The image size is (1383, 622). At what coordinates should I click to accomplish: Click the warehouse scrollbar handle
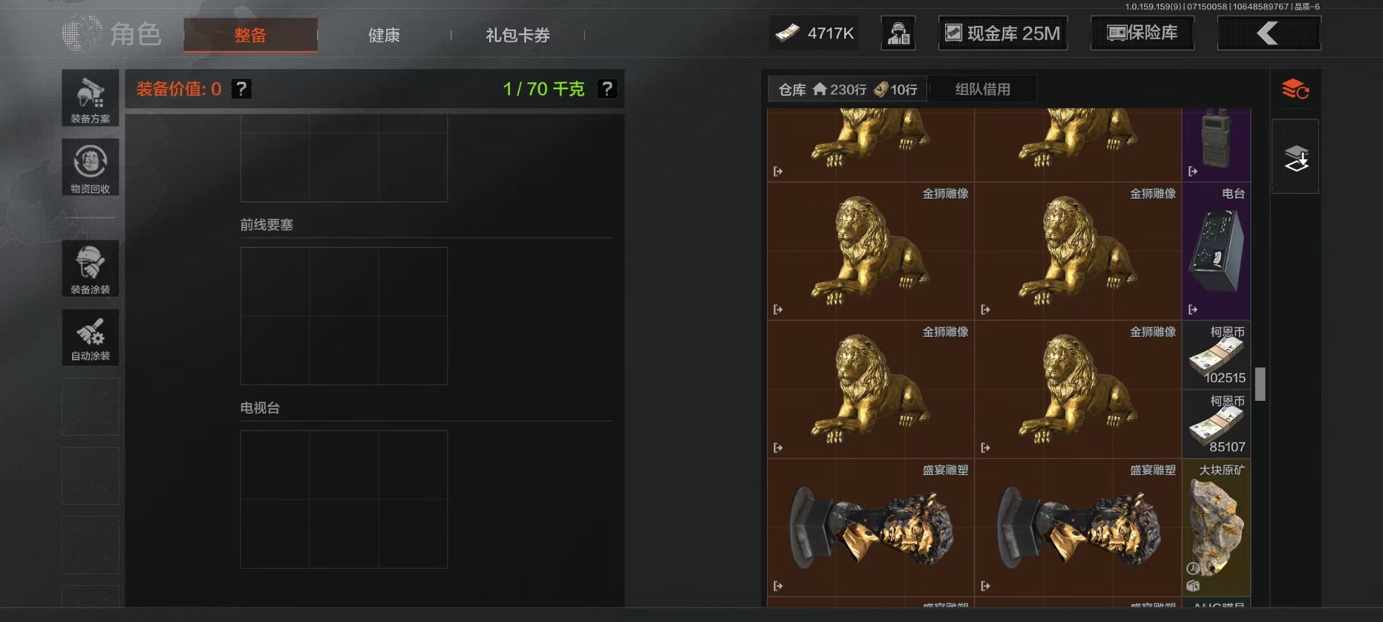pos(1260,384)
